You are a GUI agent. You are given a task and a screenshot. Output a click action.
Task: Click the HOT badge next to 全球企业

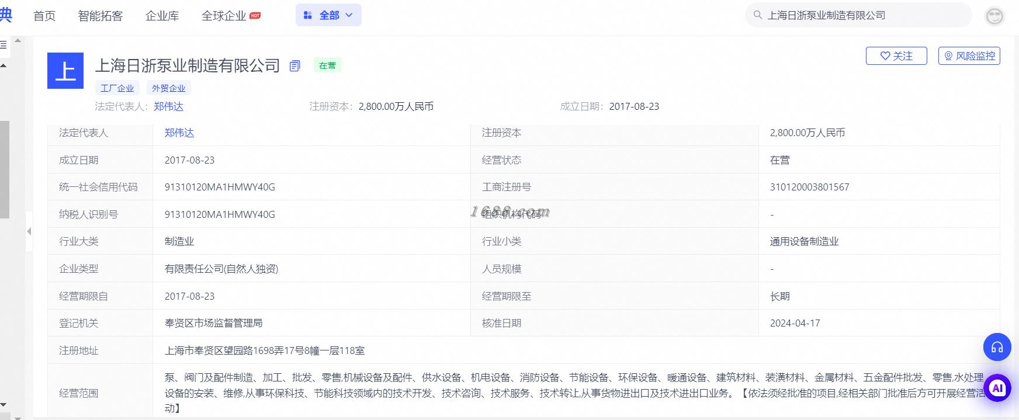(x=255, y=15)
